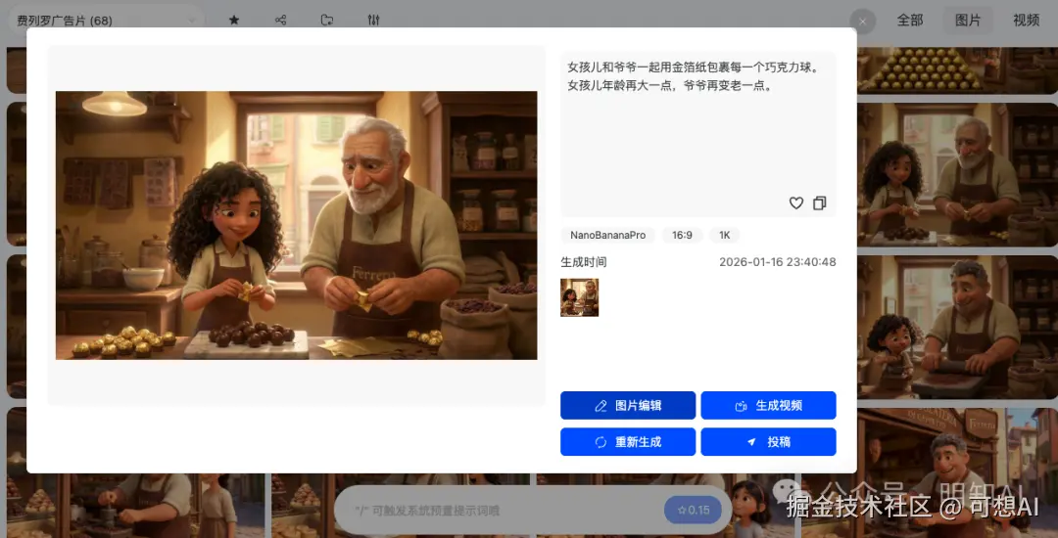Click the 图片编辑 button
Screen dimensions: 1058x538
coord(628,405)
